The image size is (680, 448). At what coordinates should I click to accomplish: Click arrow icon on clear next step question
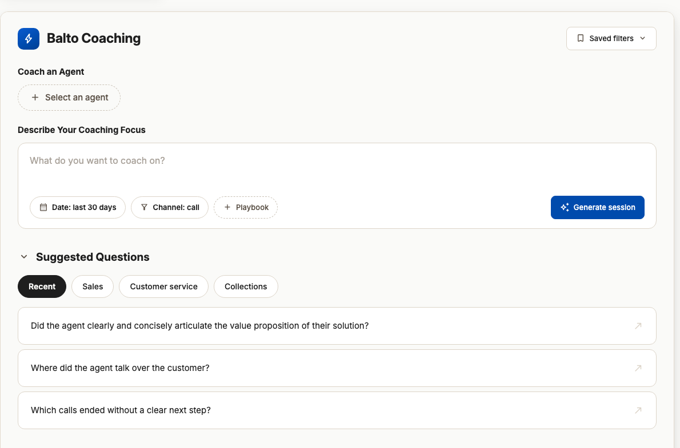(x=638, y=410)
